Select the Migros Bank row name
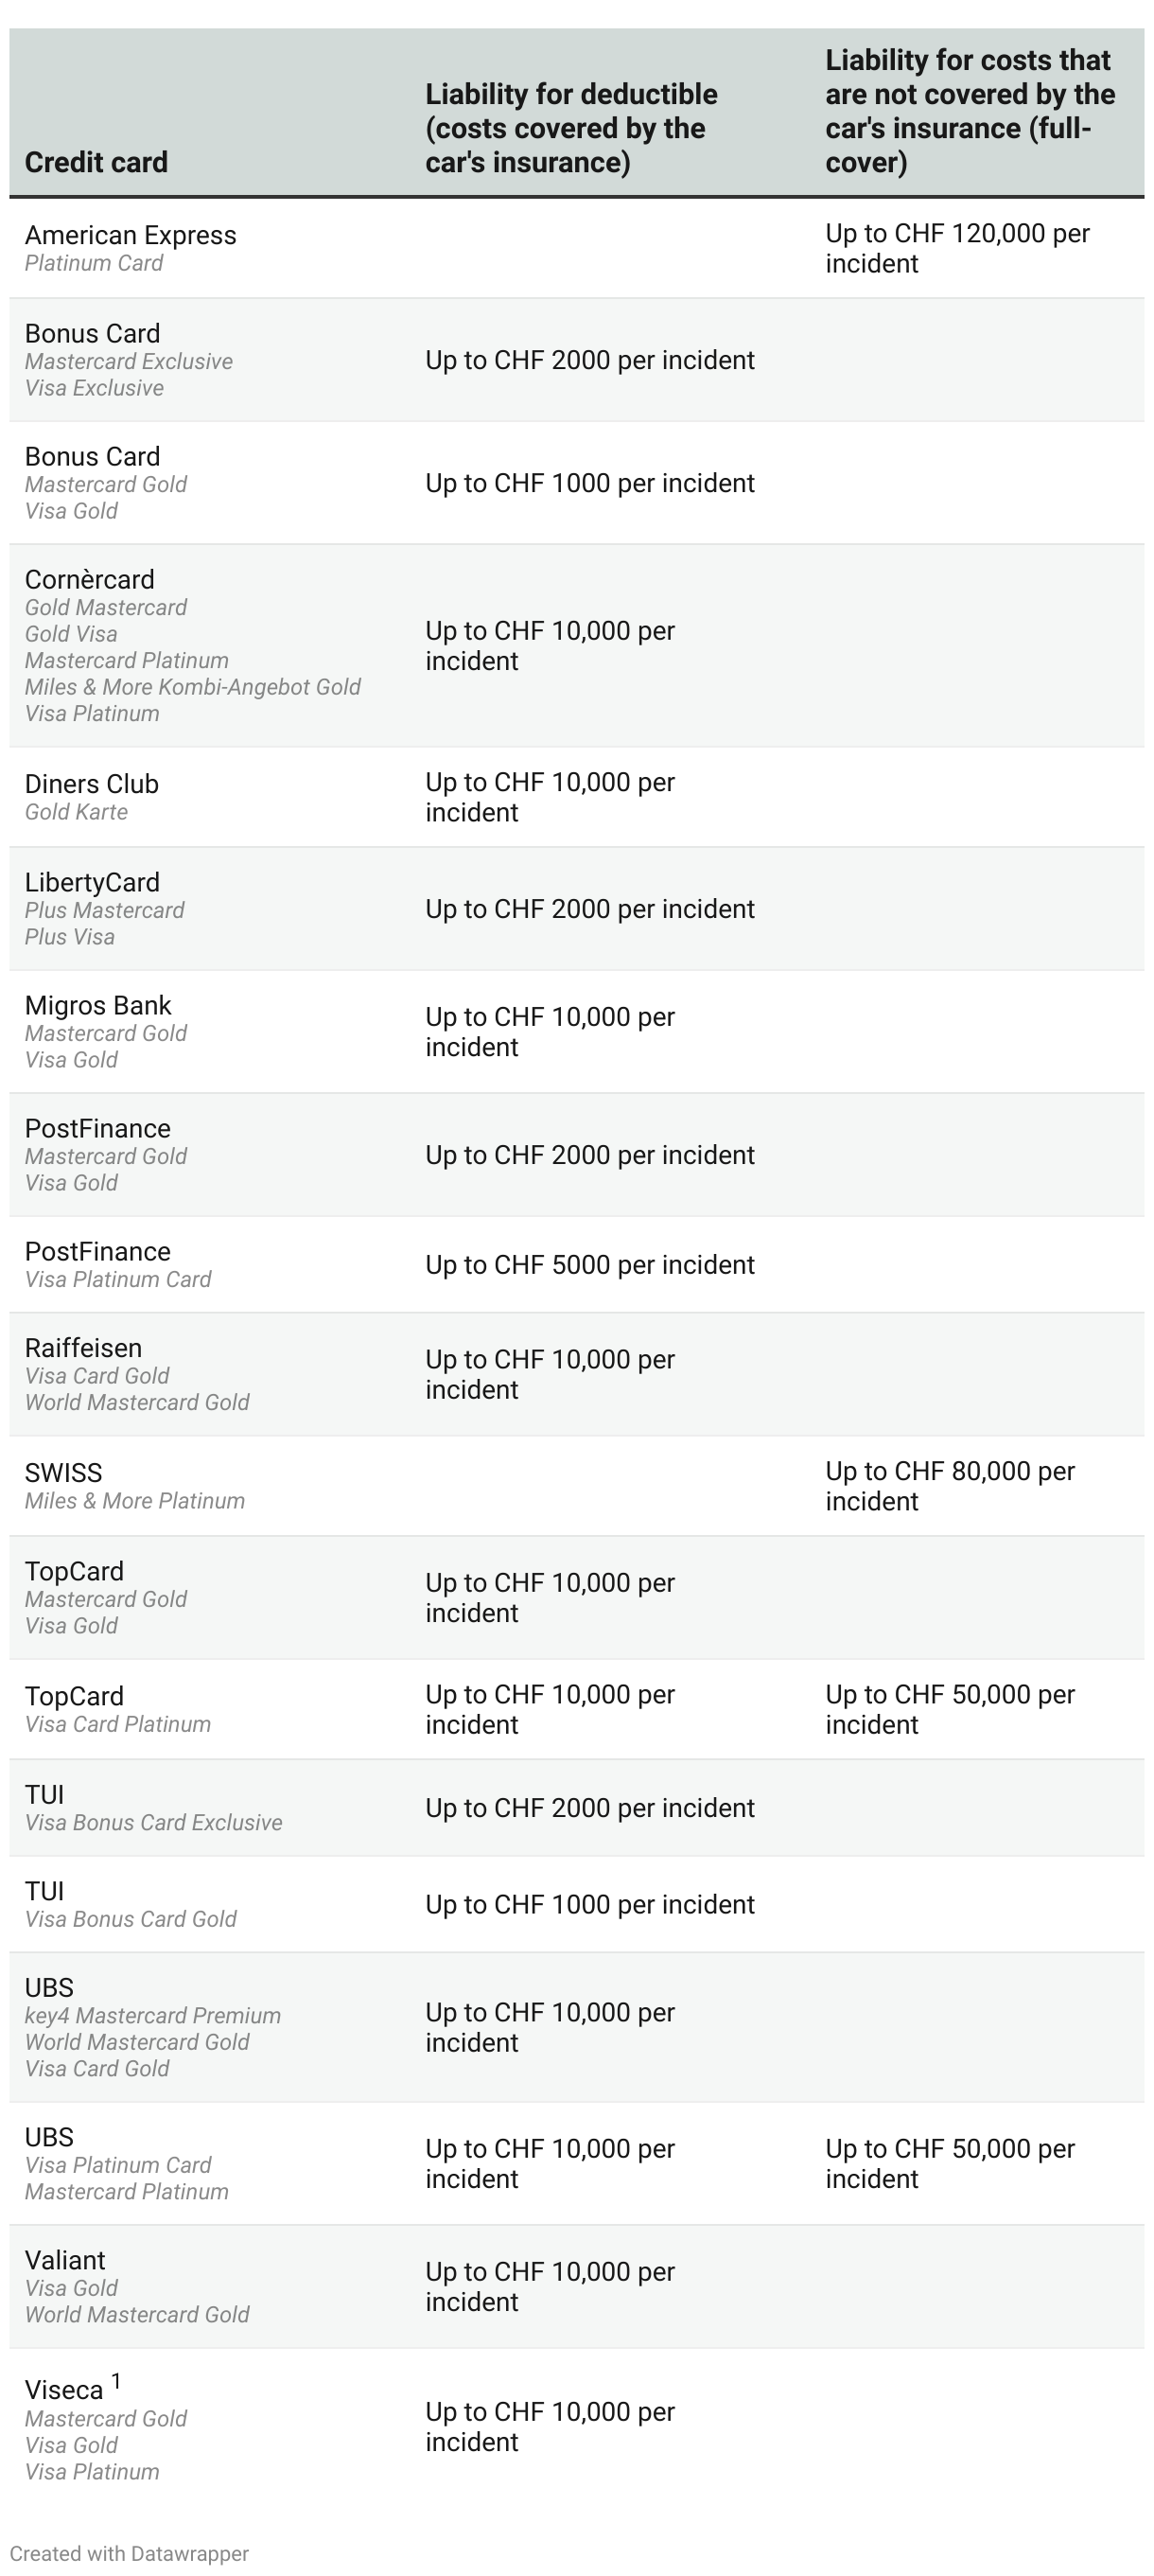This screenshot has width=1154, height=2576. 98,1005
